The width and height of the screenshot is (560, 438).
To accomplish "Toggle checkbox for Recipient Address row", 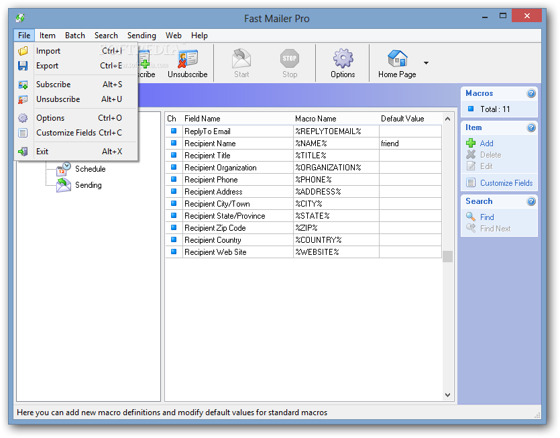I will click(x=174, y=191).
